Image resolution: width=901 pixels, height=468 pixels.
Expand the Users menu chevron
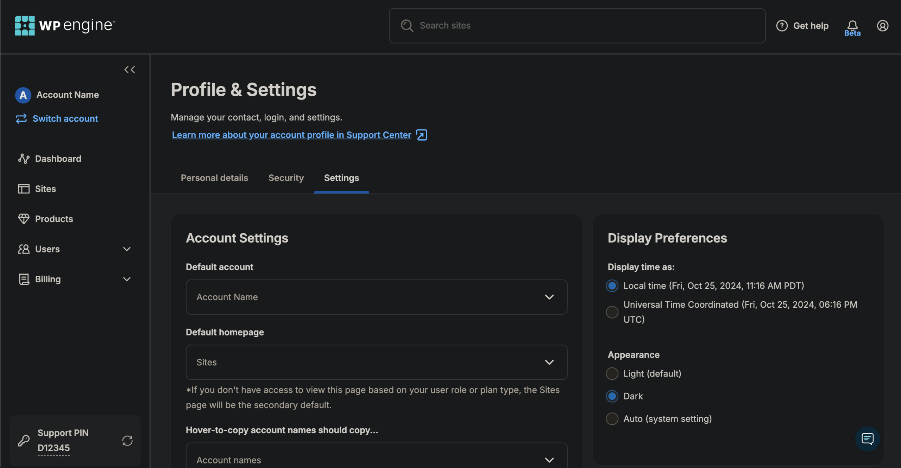127,249
